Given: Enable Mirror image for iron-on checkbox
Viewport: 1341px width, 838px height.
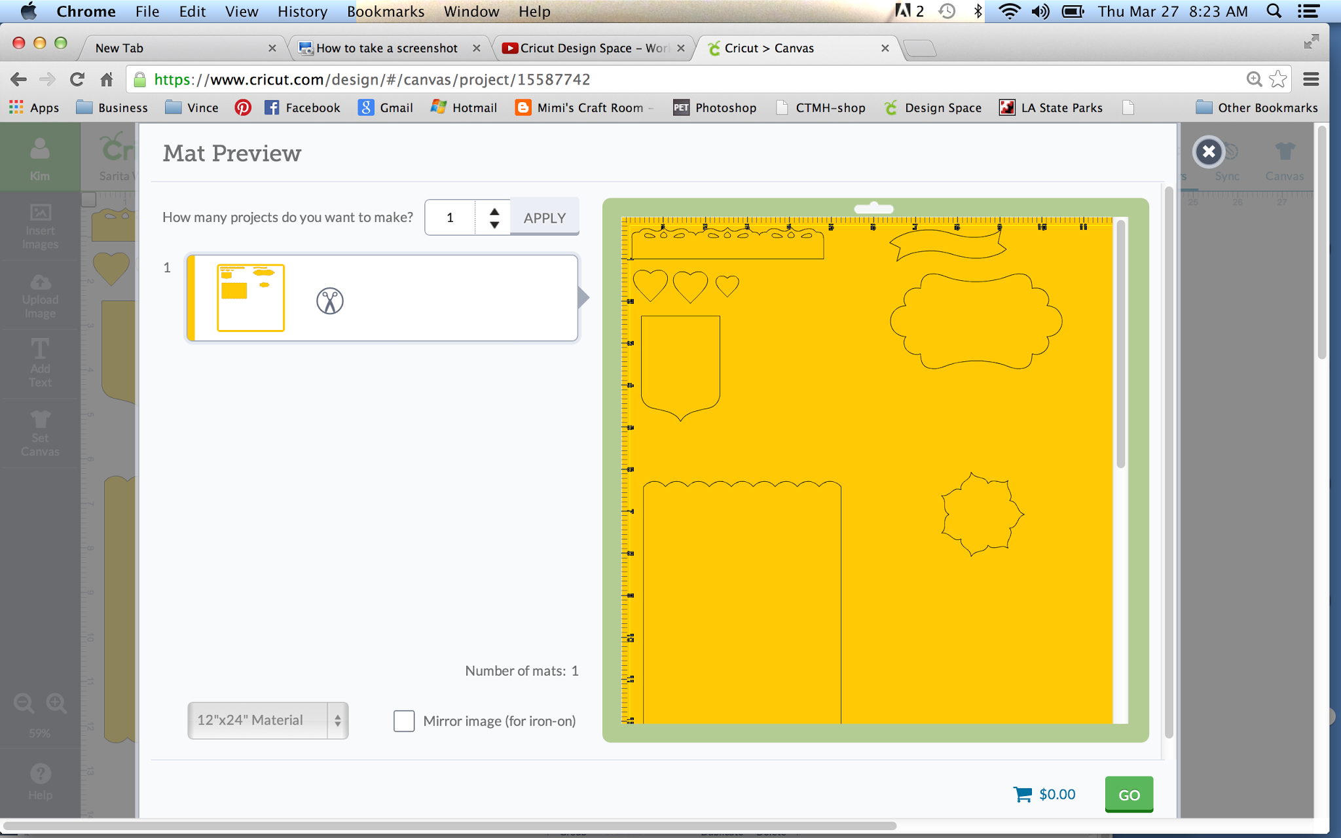Looking at the screenshot, I should pos(404,721).
